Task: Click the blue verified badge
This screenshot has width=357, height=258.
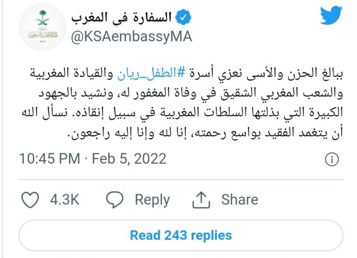Action: pyautogui.click(x=183, y=17)
